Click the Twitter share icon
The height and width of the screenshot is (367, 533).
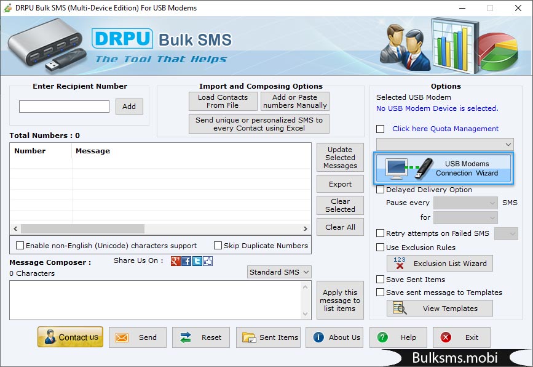tap(197, 261)
